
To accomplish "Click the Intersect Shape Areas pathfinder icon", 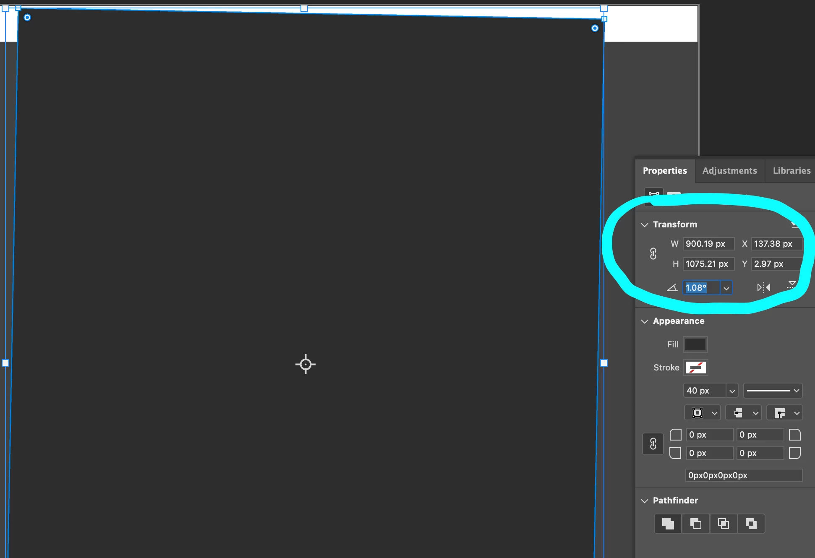I will click(x=723, y=524).
